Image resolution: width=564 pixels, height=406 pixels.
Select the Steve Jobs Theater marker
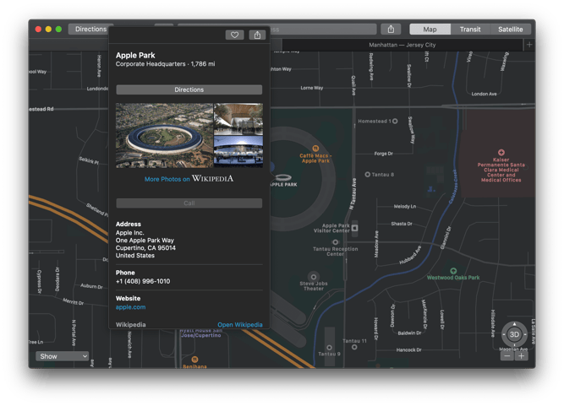click(314, 277)
